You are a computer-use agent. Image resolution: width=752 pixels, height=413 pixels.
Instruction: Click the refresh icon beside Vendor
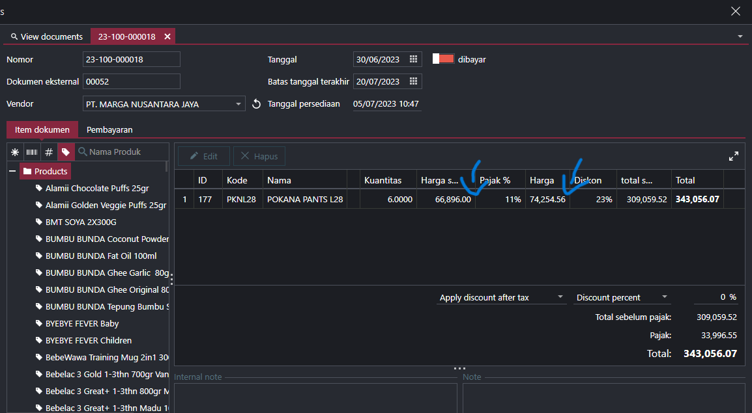[x=256, y=104]
